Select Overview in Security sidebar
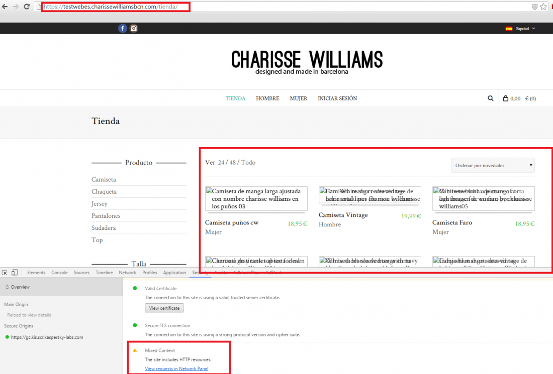553x374 pixels. (61, 287)
